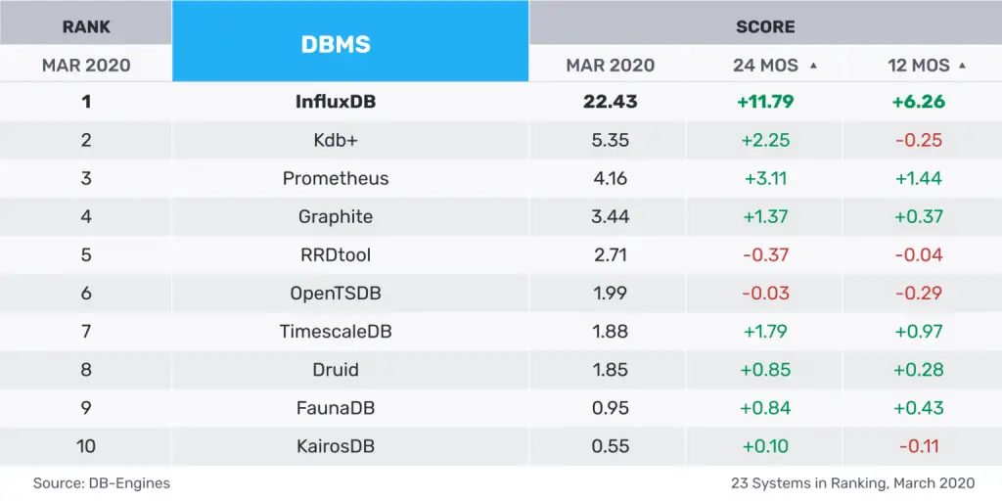Open the Kdb+ database entry
Viewport: 1002px width, 501px height.
point(336,140)
